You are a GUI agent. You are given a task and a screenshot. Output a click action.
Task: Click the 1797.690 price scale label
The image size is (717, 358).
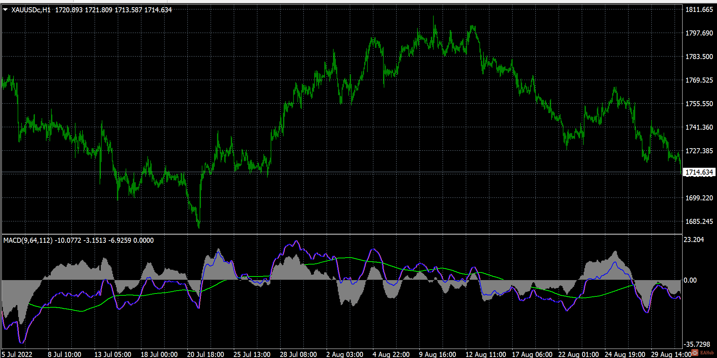[x=699, y=33]
